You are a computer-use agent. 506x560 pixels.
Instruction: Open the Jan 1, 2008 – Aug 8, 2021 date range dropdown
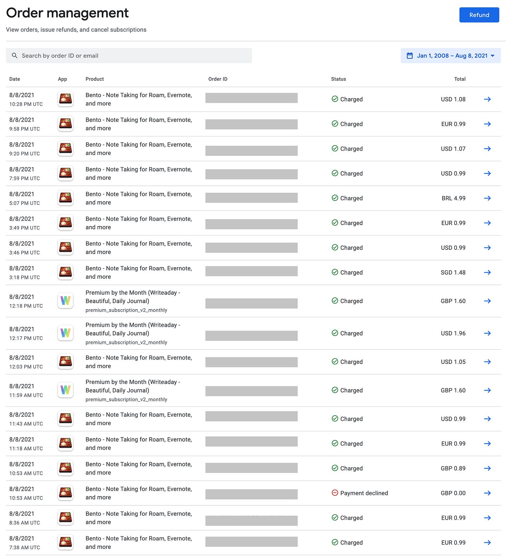click(x=450, y=56)
